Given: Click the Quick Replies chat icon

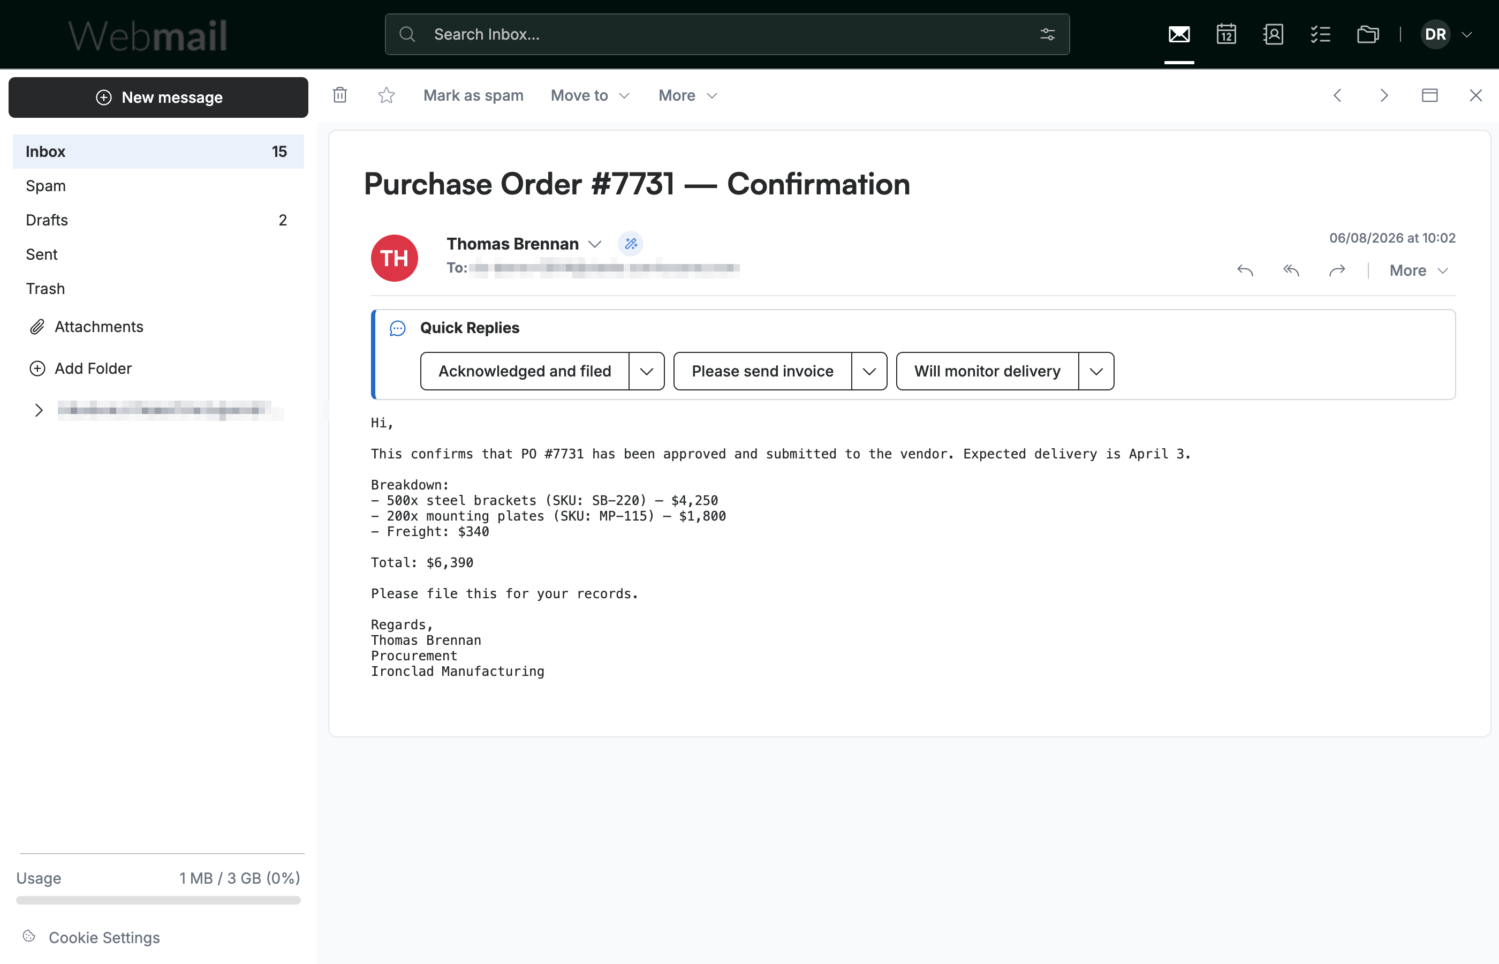Looking at the screenshot, I should point(398,328).
